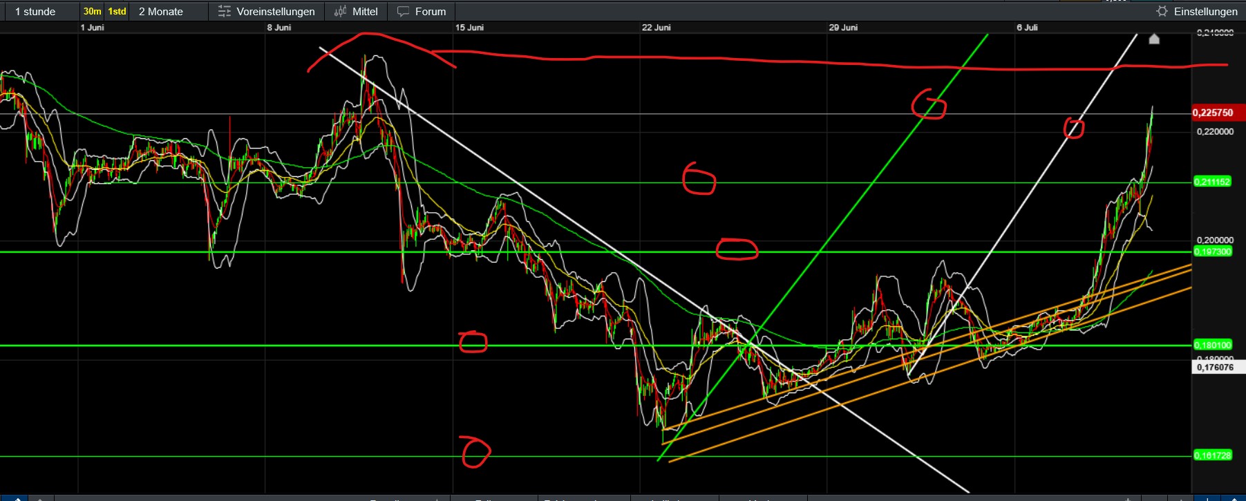Click the "22 Juni" date label
Viewport: 1246px width, 501px height.
point(657,28)
